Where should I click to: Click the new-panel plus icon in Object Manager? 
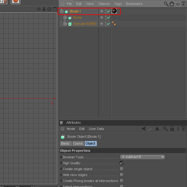pos(184,4)
